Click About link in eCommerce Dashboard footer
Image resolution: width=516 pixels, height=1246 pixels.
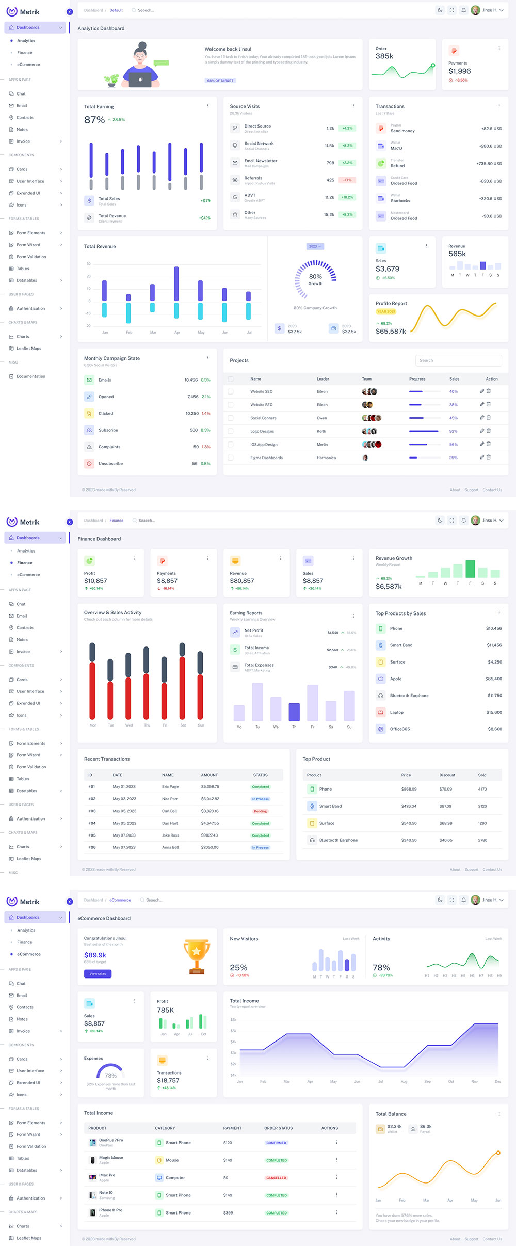click(x=455, y=1239)
